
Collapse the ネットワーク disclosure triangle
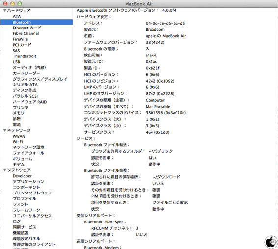(x=5, y=130)
